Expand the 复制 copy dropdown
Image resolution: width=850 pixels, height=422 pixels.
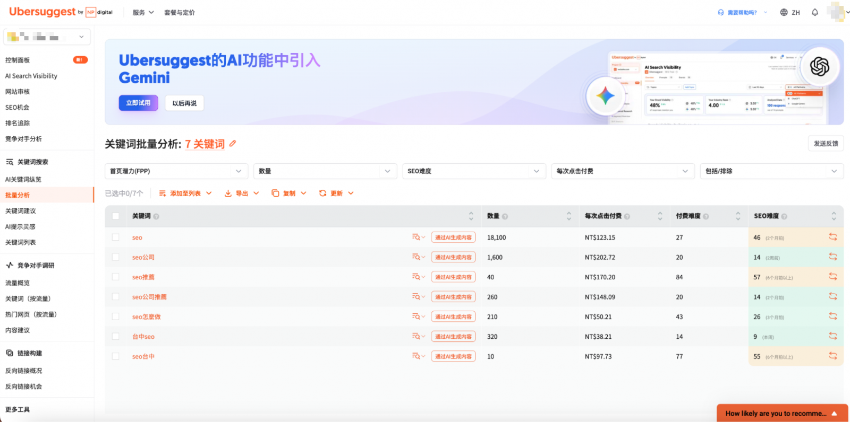(289, 194)
